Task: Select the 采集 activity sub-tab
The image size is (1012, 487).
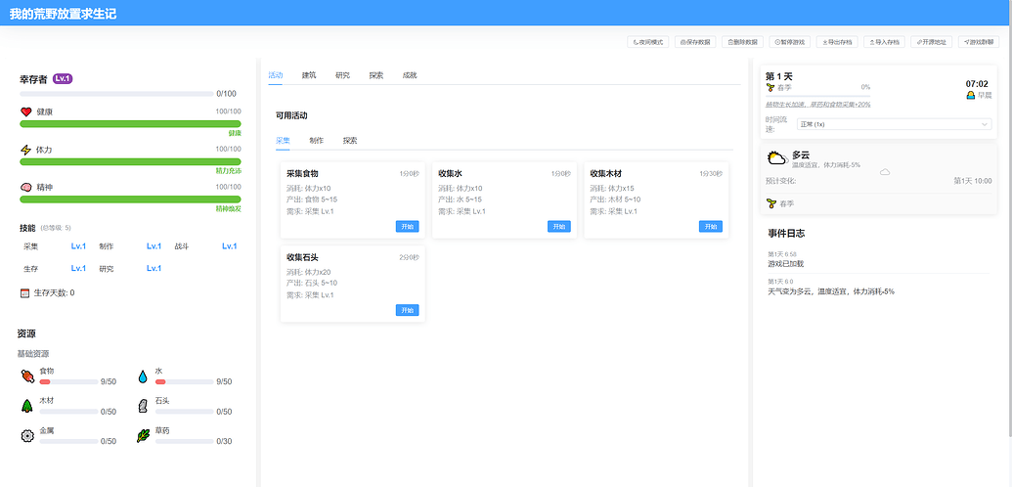Action: click(x=283, y=140)
